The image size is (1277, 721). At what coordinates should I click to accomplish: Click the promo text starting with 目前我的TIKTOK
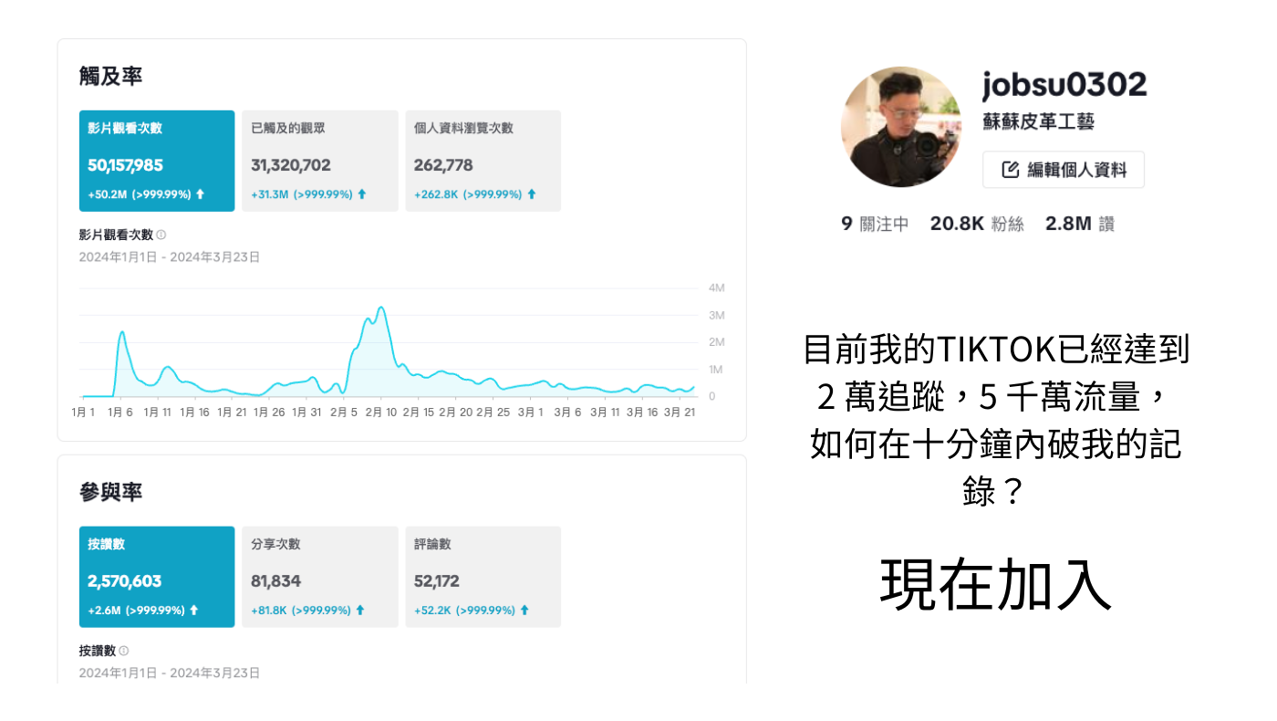996,420
